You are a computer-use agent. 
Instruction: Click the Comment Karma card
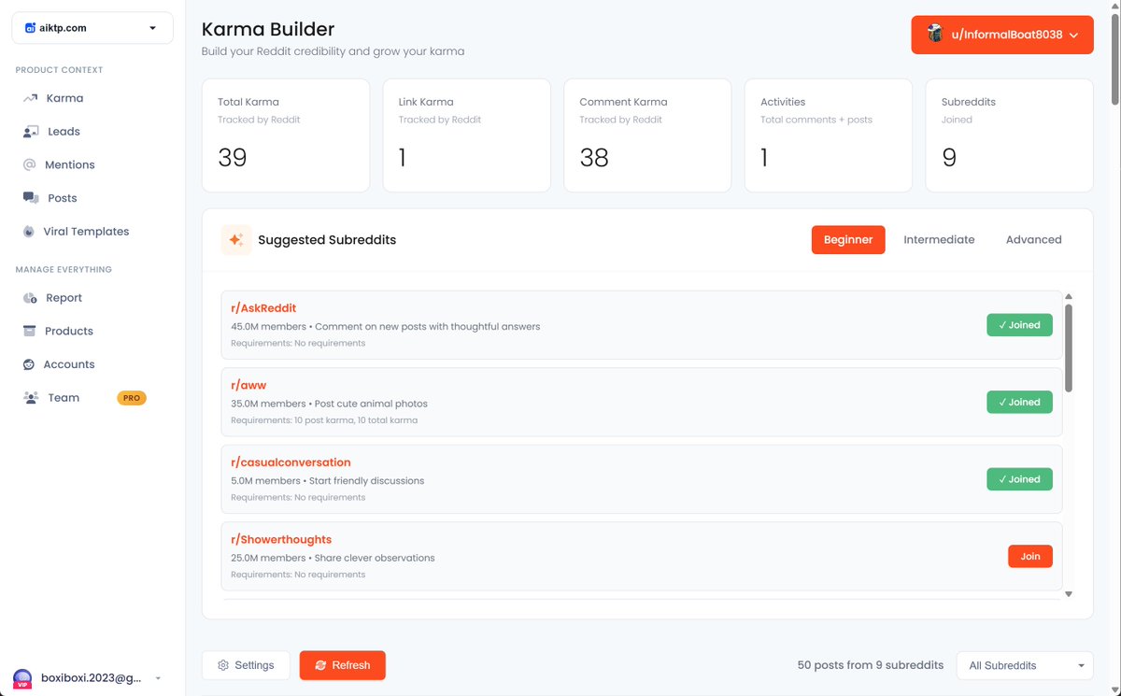coord(647,135)
